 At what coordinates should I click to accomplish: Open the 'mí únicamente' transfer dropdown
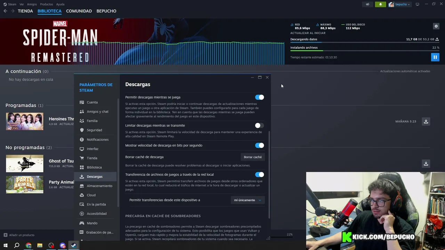point(248,200)
